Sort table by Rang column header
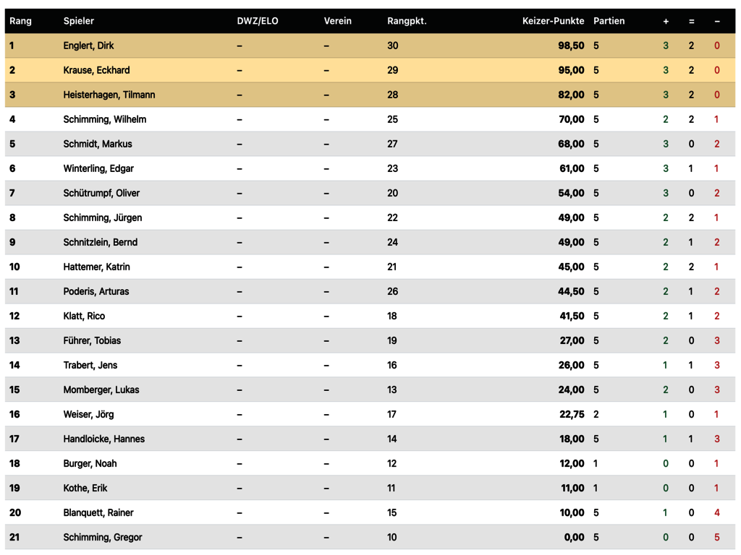 20,21
